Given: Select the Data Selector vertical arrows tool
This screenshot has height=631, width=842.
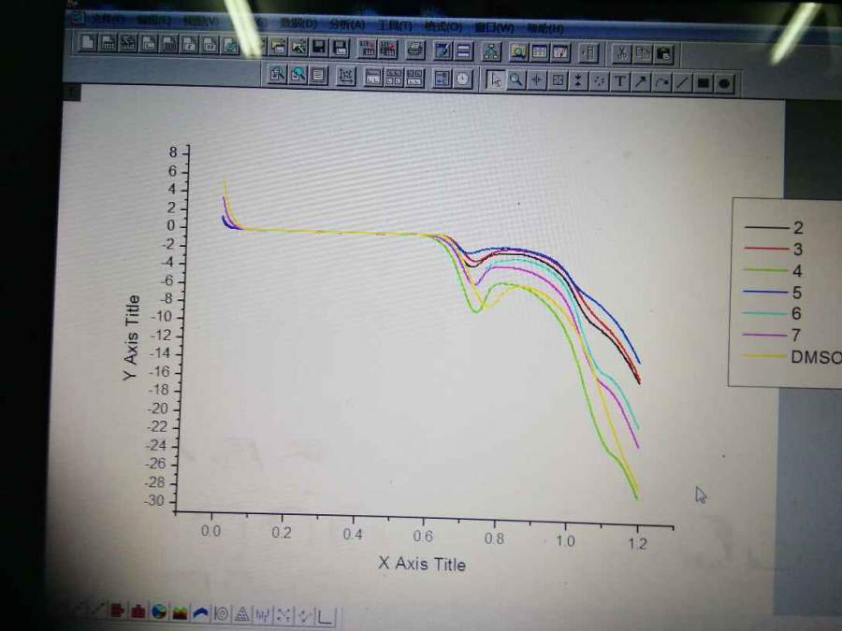Looking at the screenshot, I should click(x=578, y=81).
